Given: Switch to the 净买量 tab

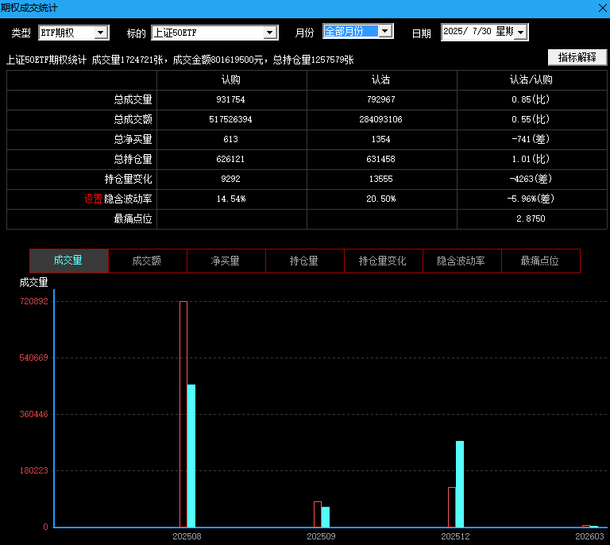Looking at the screenshot, I should click(x=226, y=261).
